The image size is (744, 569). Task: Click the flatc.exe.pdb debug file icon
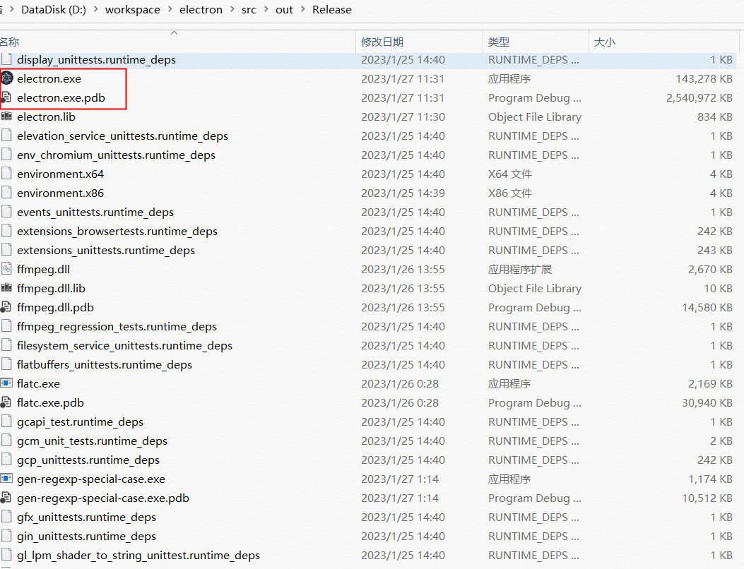point(6,402)
